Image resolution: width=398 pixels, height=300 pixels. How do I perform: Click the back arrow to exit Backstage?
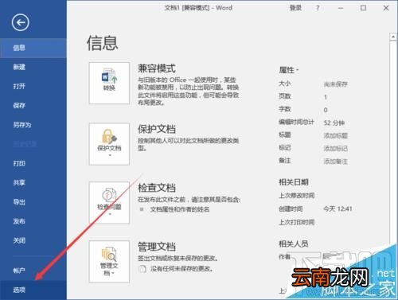coord(21,22)
